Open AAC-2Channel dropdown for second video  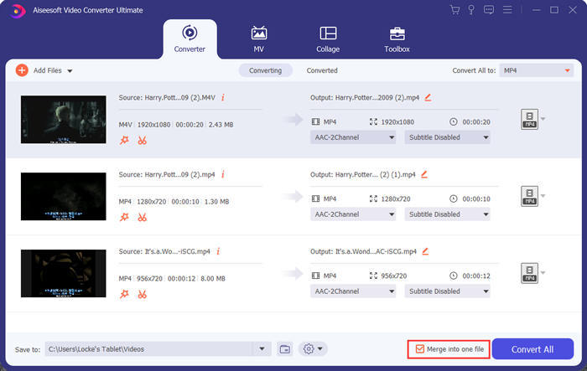[x=353, y=214]
